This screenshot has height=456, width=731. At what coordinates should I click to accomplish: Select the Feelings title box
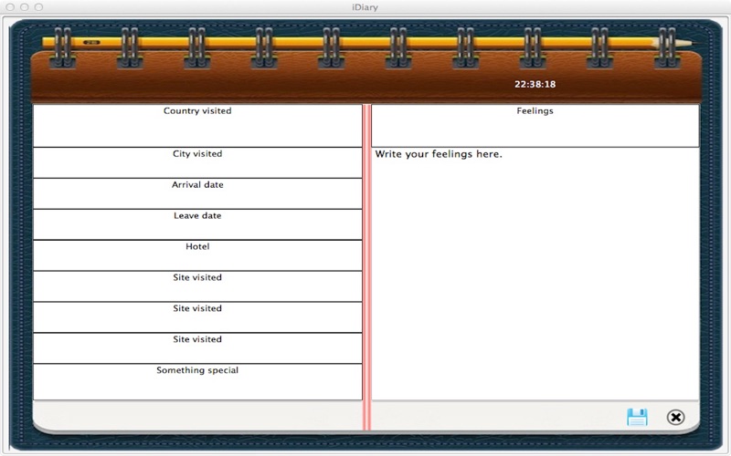pyautogui.click(x=535, y=126)
